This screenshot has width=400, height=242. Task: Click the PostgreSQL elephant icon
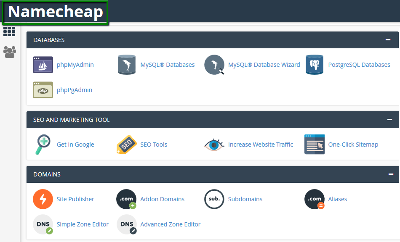[x=314, y=65]
